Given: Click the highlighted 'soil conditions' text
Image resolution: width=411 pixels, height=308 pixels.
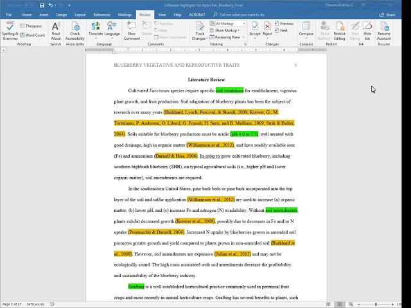Looking at the screenshot, I should (230, 90).
